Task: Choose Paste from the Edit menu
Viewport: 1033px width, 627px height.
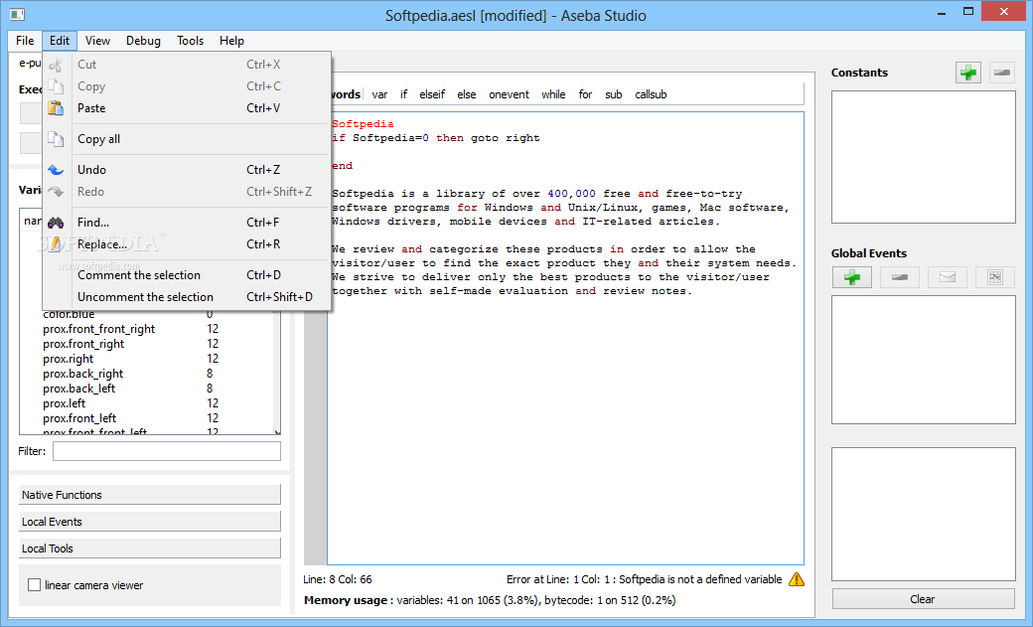Action: [x=187, y=108]
